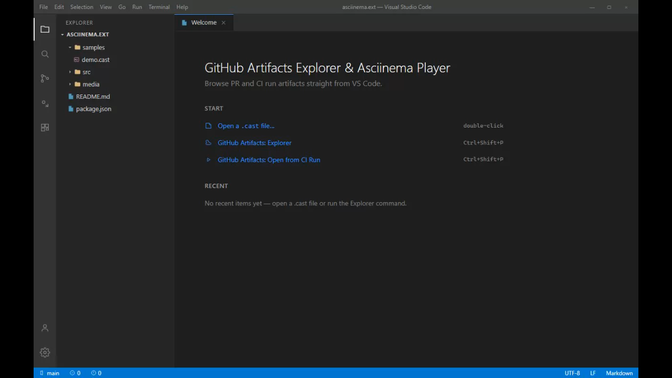Viewport: 672px width, 378px height.
Task: Open the View menu
Action: [x=106, y=7]
